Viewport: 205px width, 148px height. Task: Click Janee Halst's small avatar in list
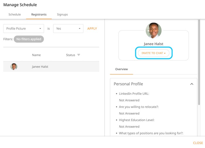click(x=14, y=67)
